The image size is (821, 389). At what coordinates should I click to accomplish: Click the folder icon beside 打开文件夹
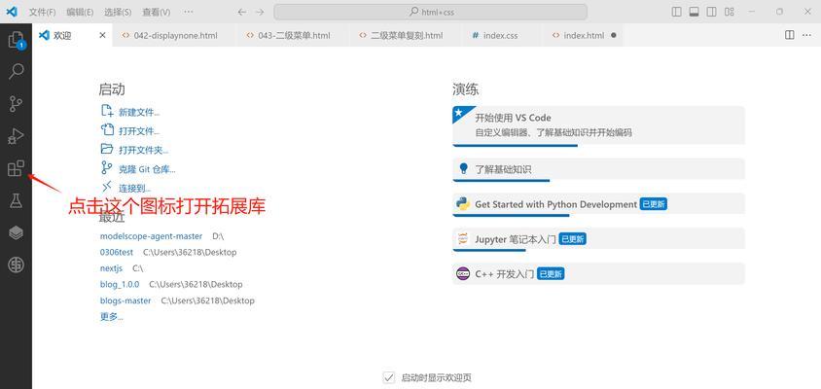(107, 149)
